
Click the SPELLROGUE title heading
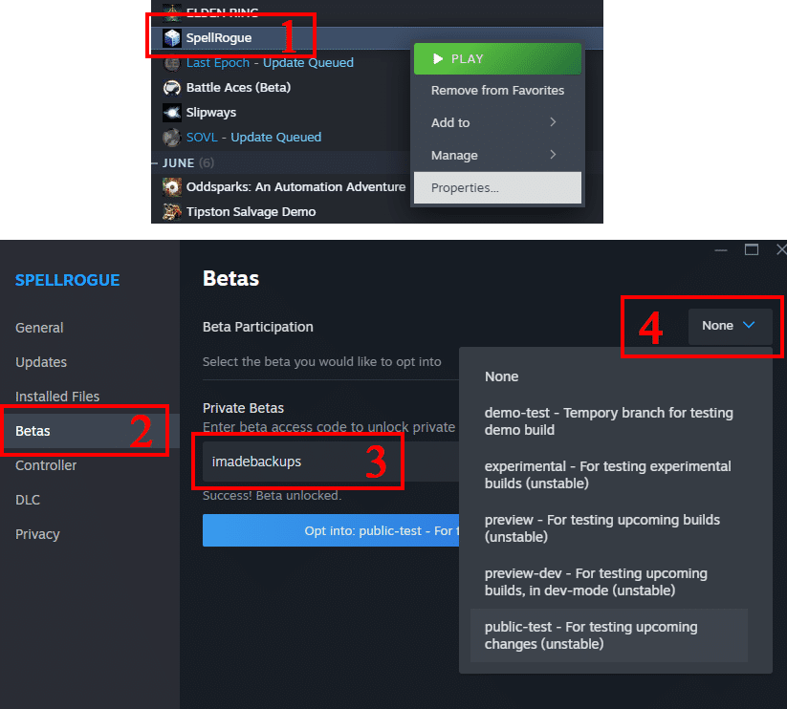point(67,280)
